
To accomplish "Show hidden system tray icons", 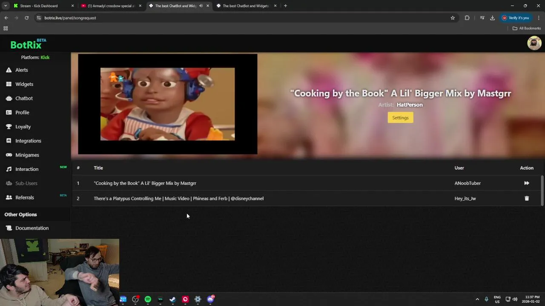I will click(477, 299).
